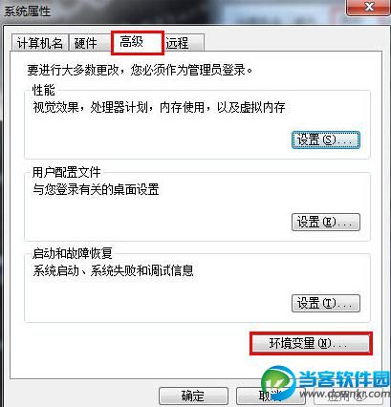The width and height of the screenshot is (391, 407).
Task: Open startup and recovery 设置(T)
Action: coord(326,303)
